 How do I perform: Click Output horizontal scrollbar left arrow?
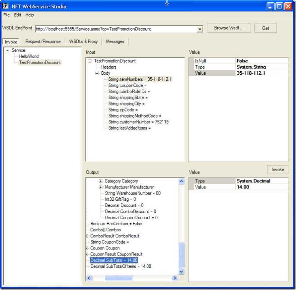(x=89, y=278)
